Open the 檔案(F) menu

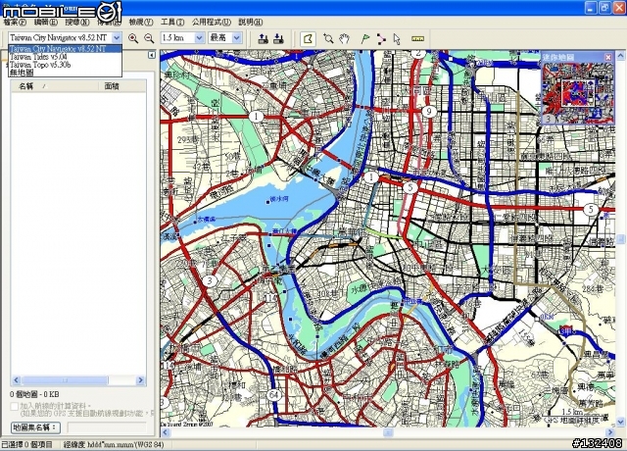click(15, 22)
